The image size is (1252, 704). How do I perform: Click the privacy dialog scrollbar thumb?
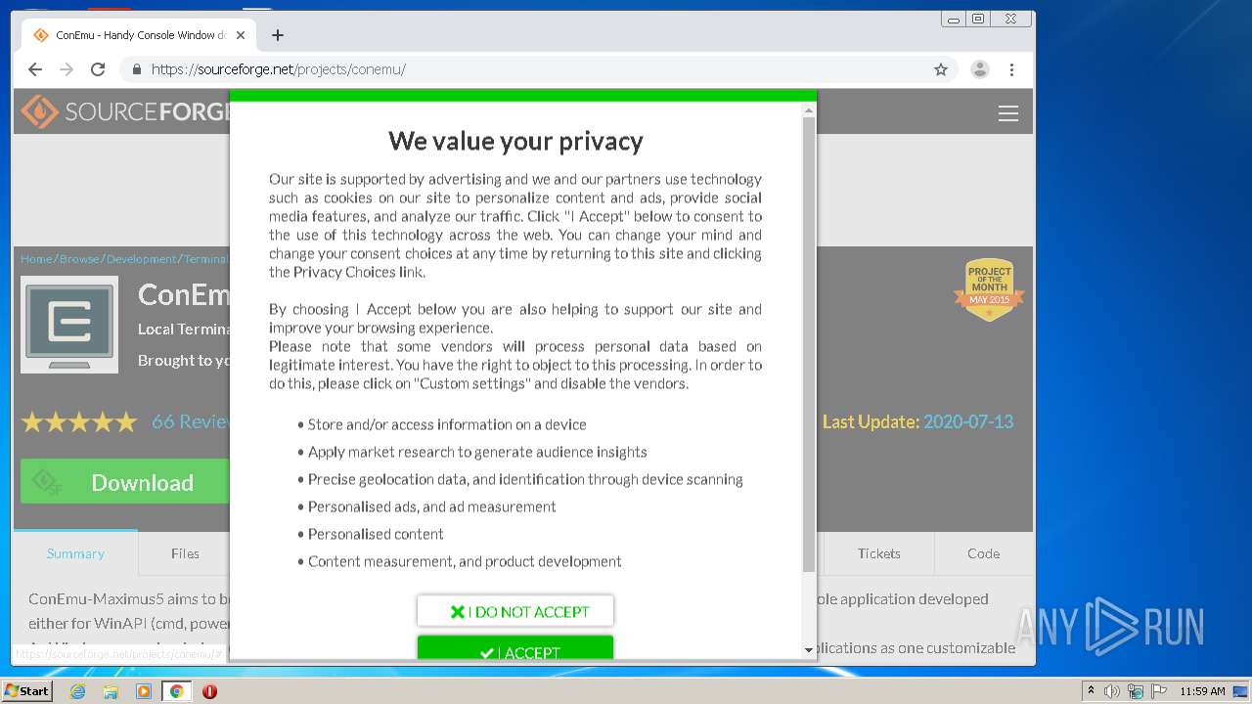tap(808, 344)
